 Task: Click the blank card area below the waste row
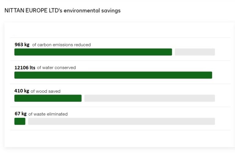117,139
